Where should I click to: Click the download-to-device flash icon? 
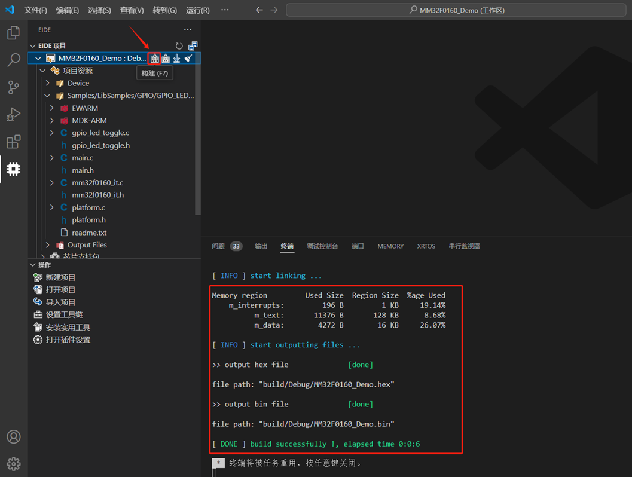point(177,58)
